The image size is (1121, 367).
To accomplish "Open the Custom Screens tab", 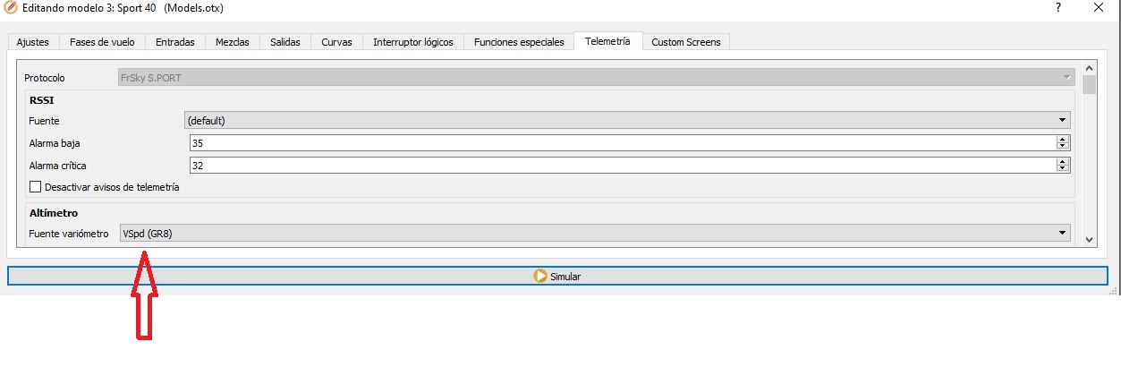I will click(x=685, y=42).
